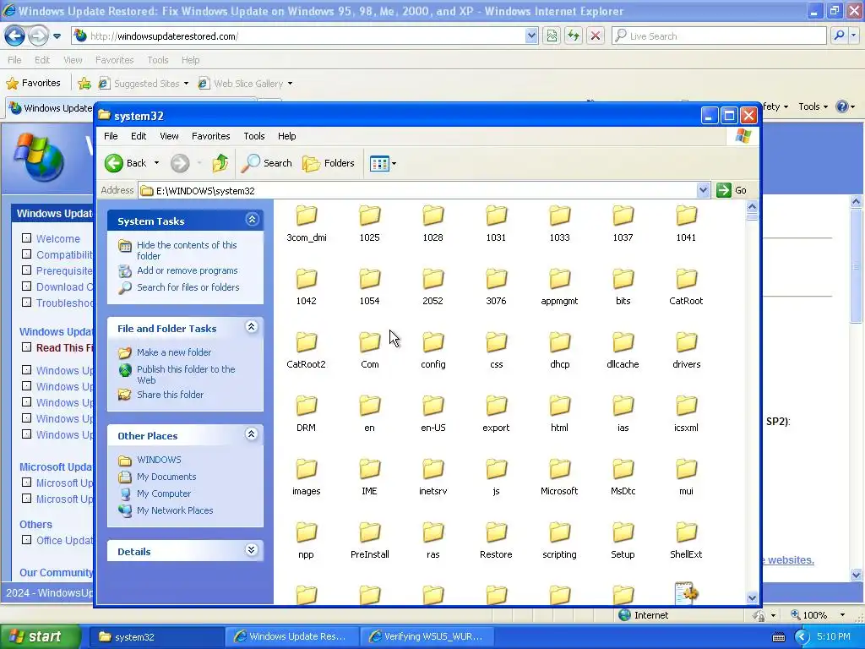The width and height of the screenshot is (865, 649).
Task: Open the IE Tools dropdown on command bar
Action: coord(813,106)
